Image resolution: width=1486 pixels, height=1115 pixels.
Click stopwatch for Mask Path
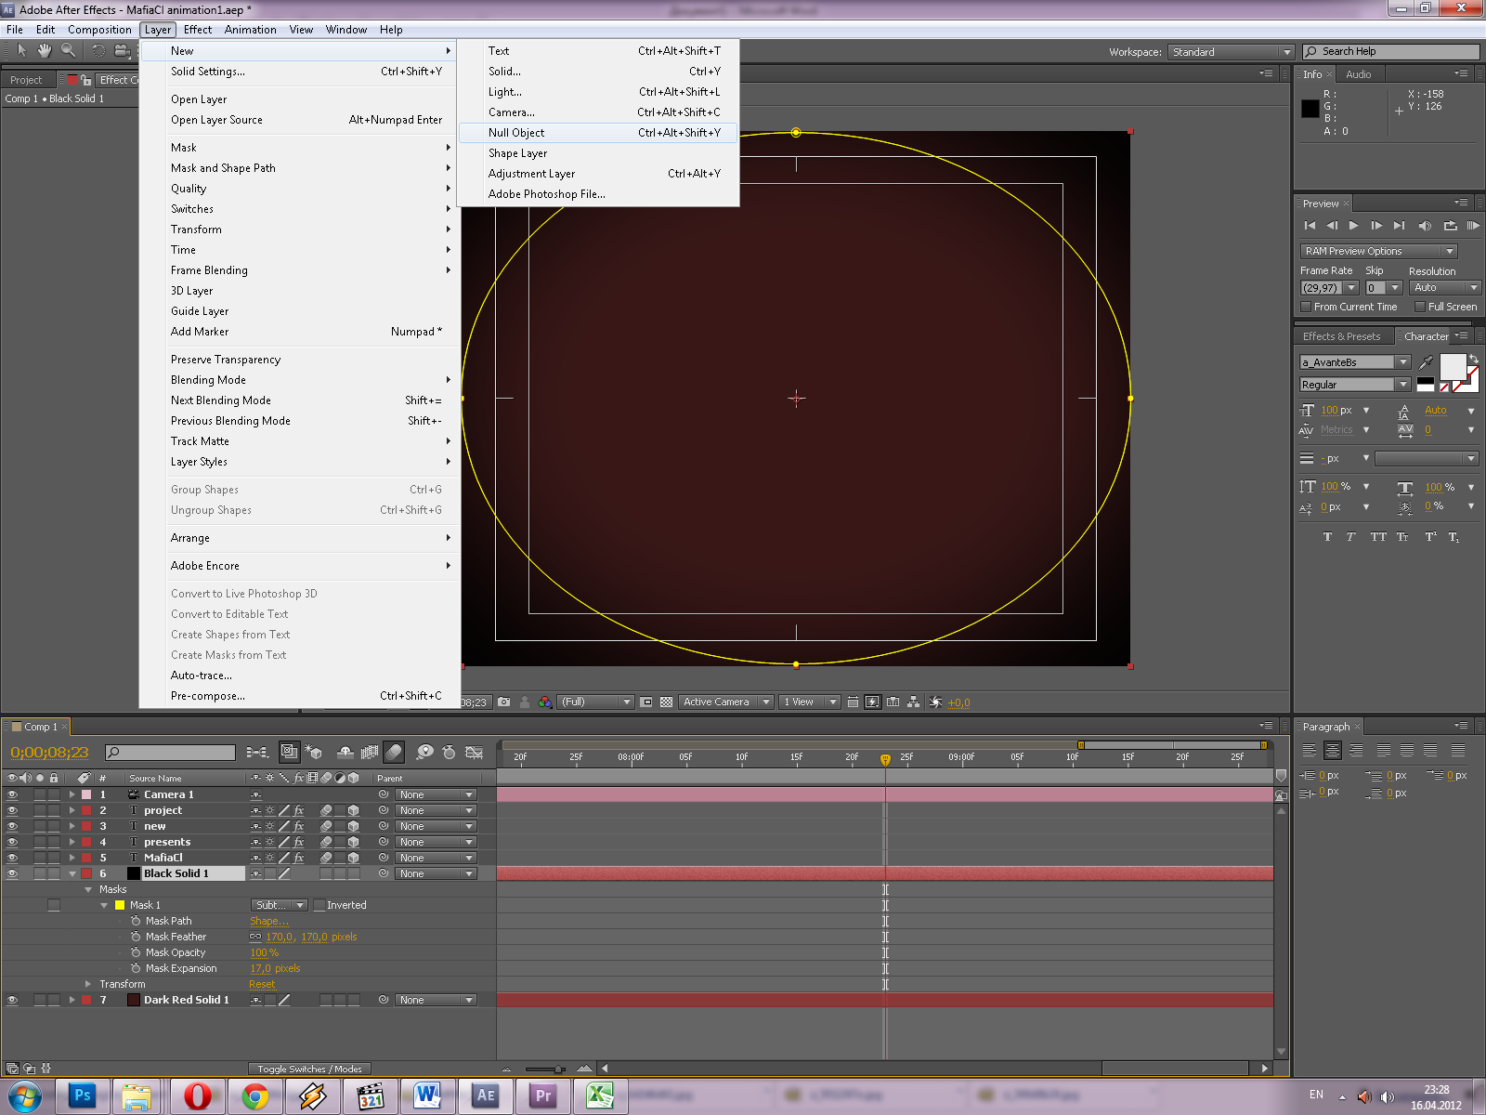tap(136, 921)
